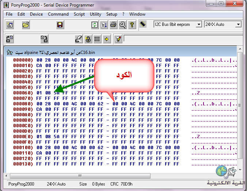Click the horizontal scrollbar thumb
This screenshot has height=191, width=247.
(80, 176)
